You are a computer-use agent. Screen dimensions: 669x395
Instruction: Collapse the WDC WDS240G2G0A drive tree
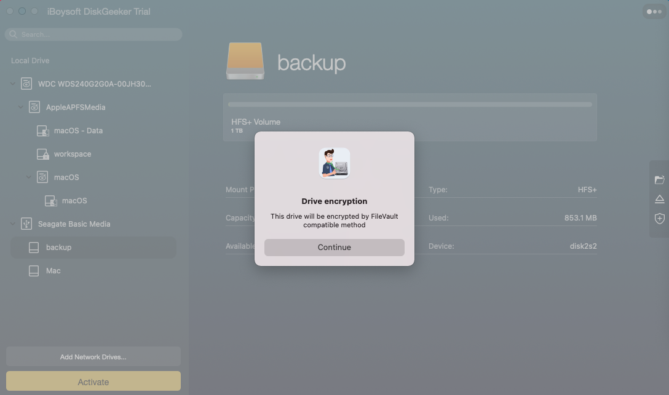pyautogui.click(x=13, y=84)
